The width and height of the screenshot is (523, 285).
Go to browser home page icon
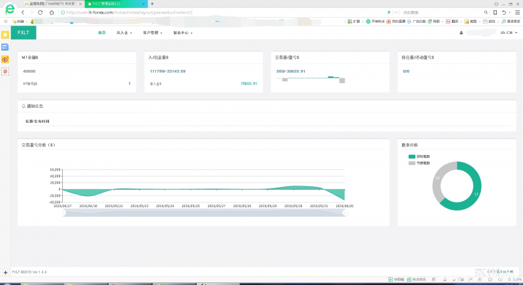pos(52,12)
